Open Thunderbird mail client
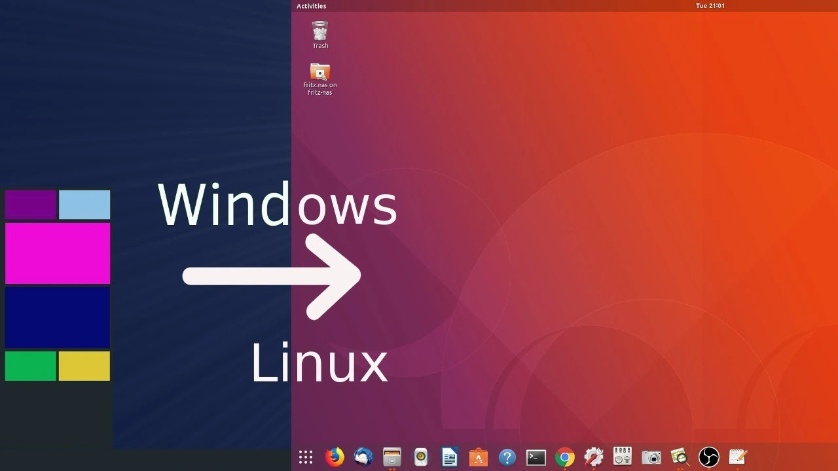838x471 pixels. 363,457
